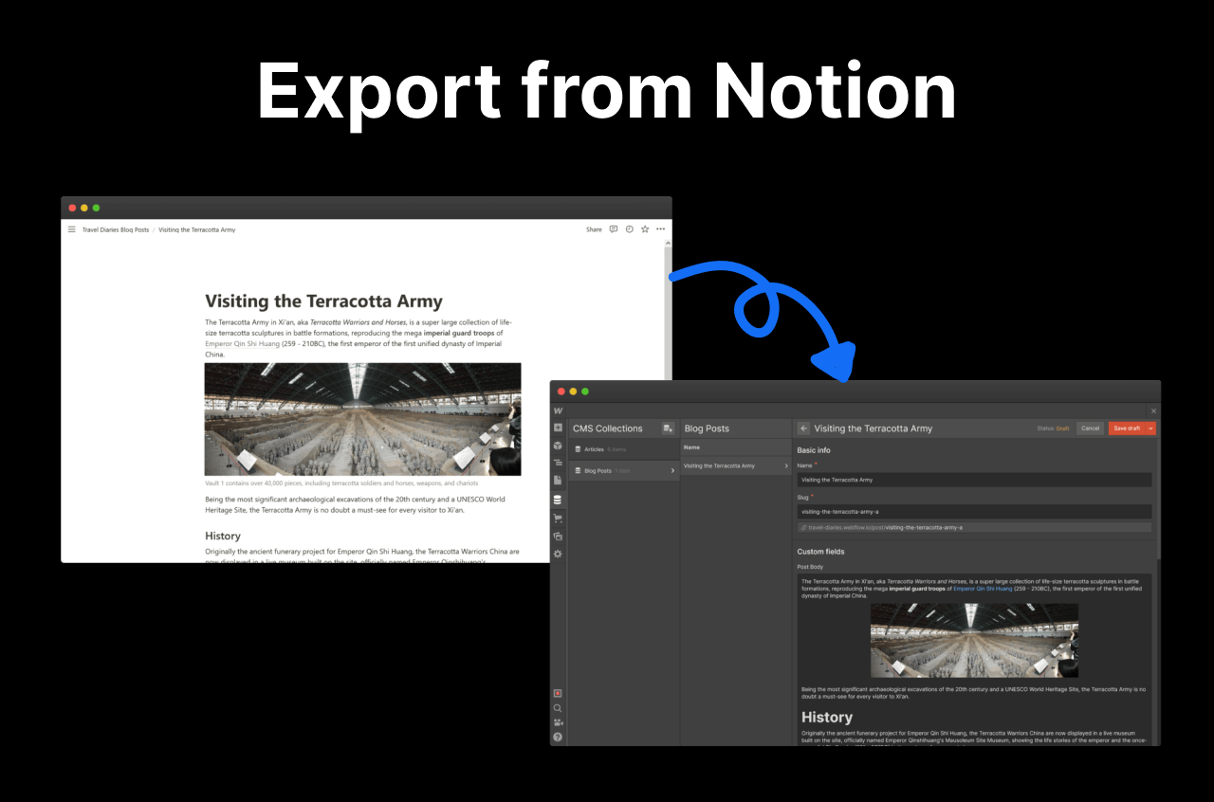1214x802 pixels.
Task: Click the Name column header in Blog Posts
Action: pyautogui.click(x=691, y=447)
